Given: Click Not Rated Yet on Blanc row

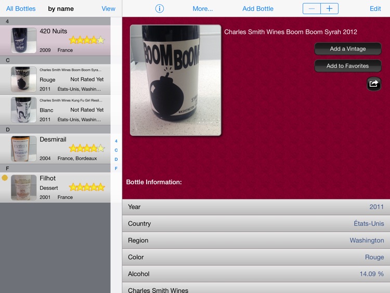Looking at the screenshot, I should [87, 110].
